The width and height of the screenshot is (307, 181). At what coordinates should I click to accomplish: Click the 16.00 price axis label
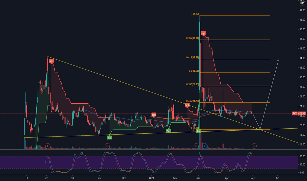pyautogui.click(x=302, y=144)
